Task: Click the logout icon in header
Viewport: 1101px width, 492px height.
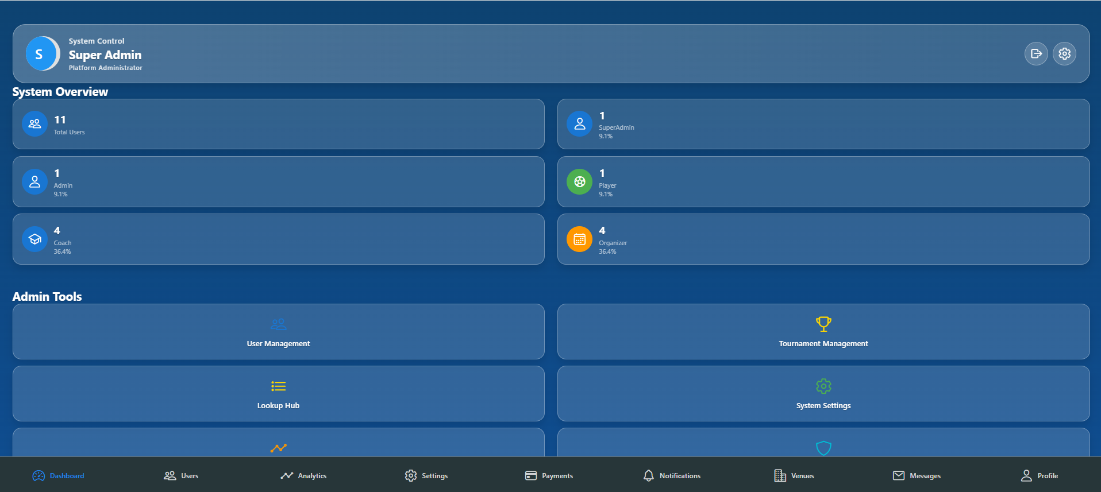Action: point(1035,54)
